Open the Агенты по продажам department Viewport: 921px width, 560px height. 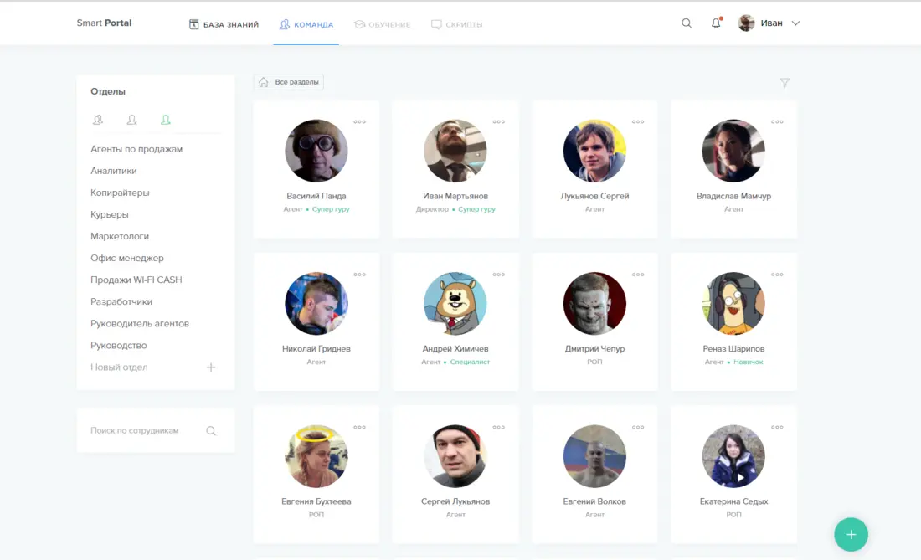coord(136,149)
